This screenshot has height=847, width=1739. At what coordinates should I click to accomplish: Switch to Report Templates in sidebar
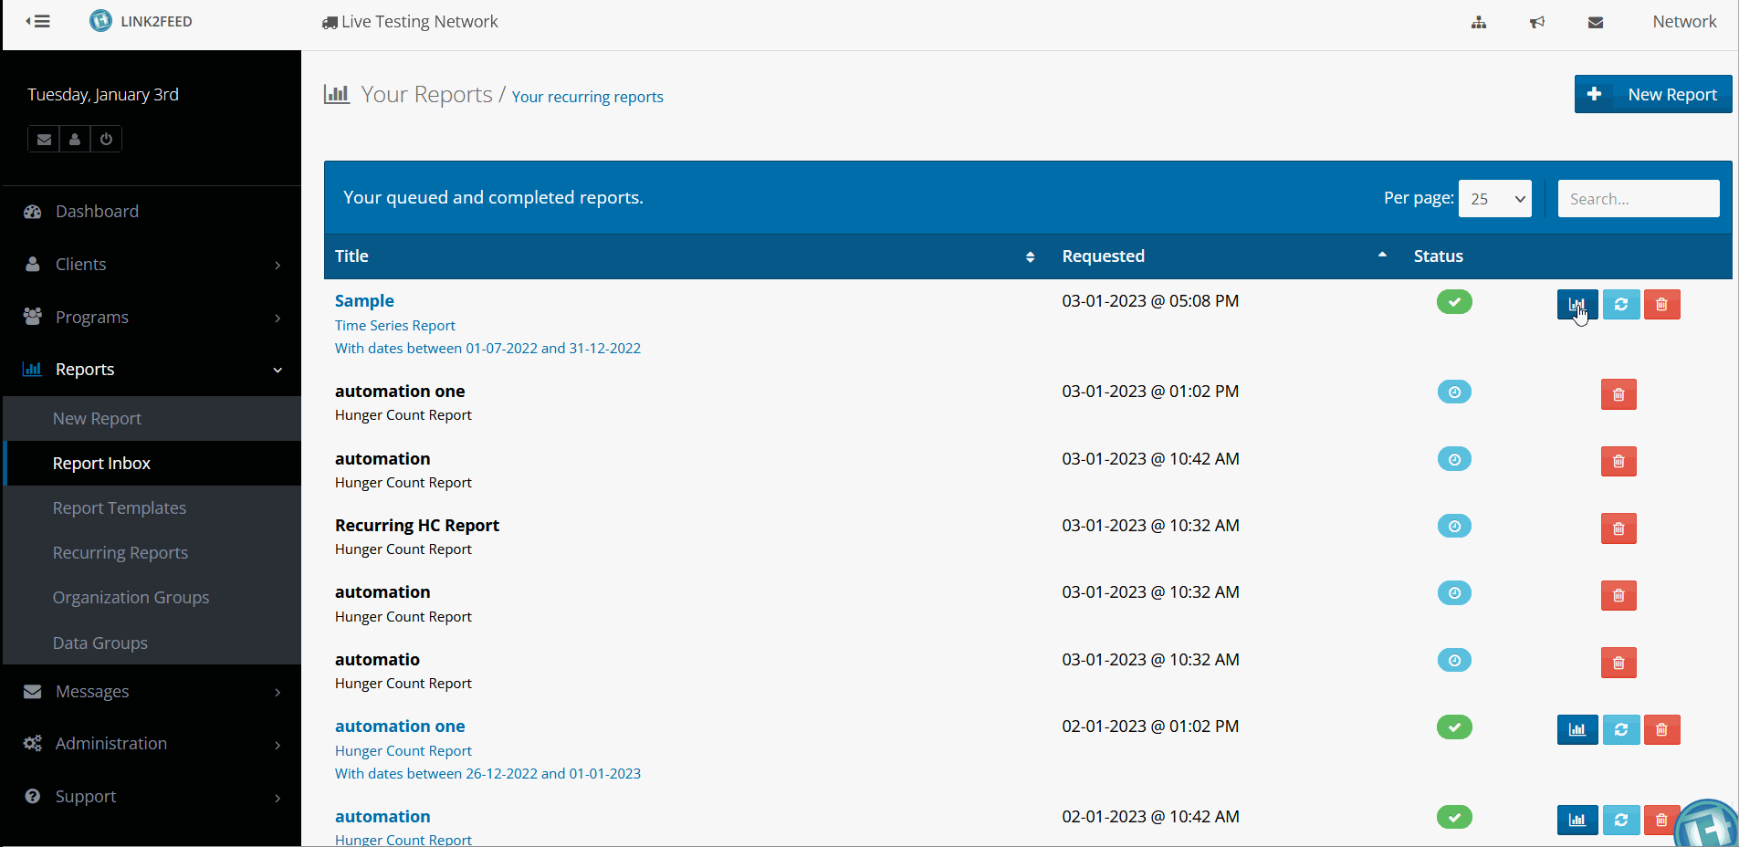point(120,507)
